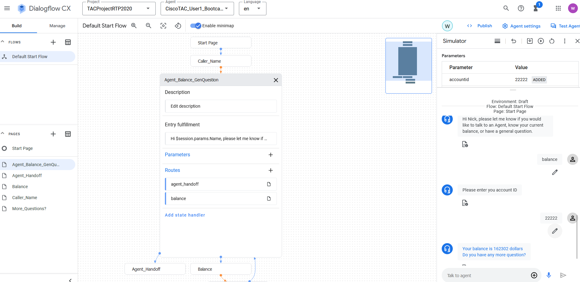
Task: Open the search magnifier in header
Action: [x=506, y=8]
